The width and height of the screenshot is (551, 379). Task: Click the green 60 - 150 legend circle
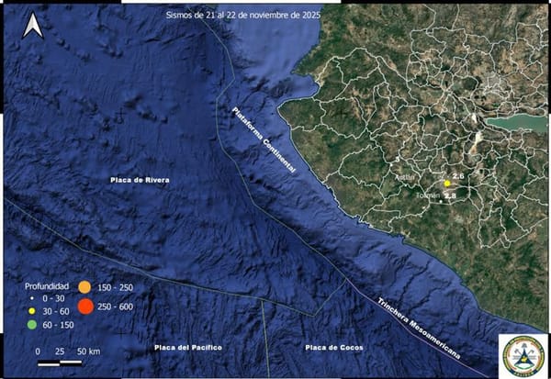click(x=31, y=325)
